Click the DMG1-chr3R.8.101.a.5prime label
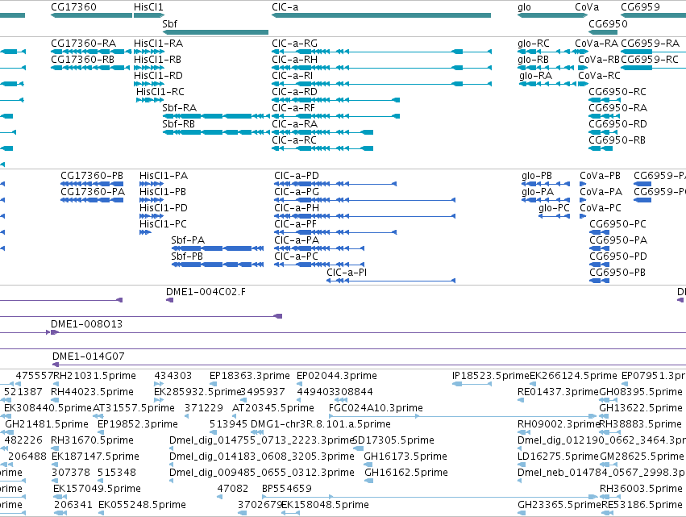The image size is (686, 517). pyautogui.click(x=321, y=424)
